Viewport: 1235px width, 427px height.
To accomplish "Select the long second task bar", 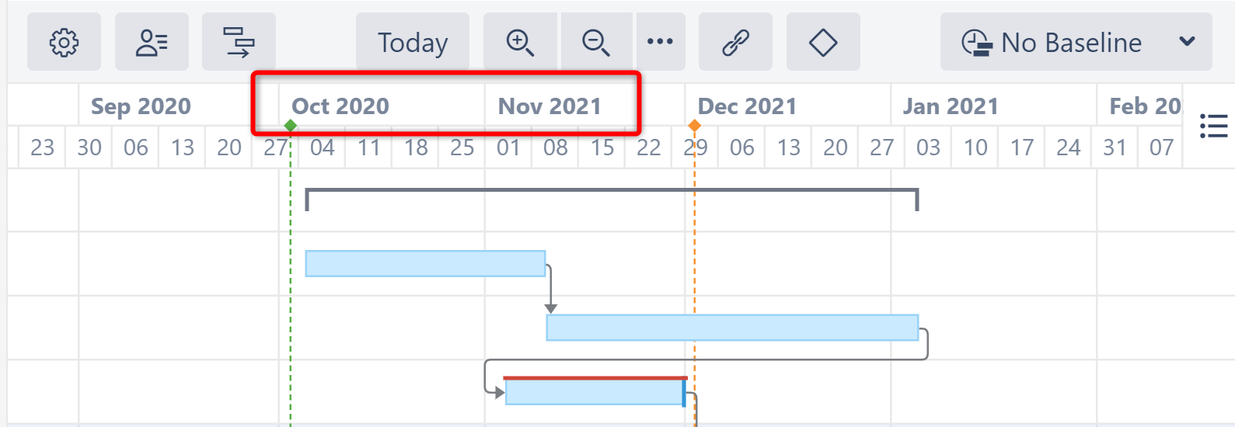I will pos(732,328).
